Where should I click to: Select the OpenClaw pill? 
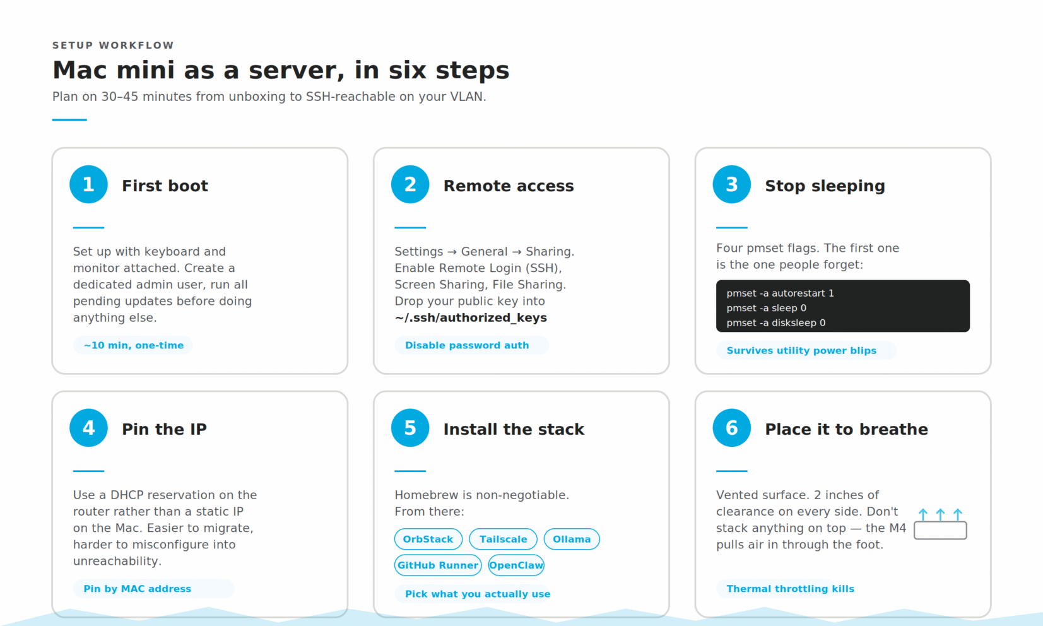click(x=516, y=565)
